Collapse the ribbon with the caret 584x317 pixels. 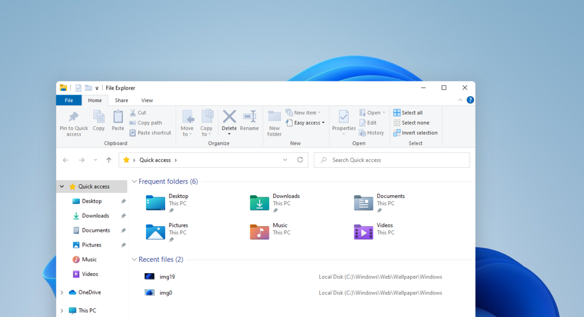tap(460, 101)
